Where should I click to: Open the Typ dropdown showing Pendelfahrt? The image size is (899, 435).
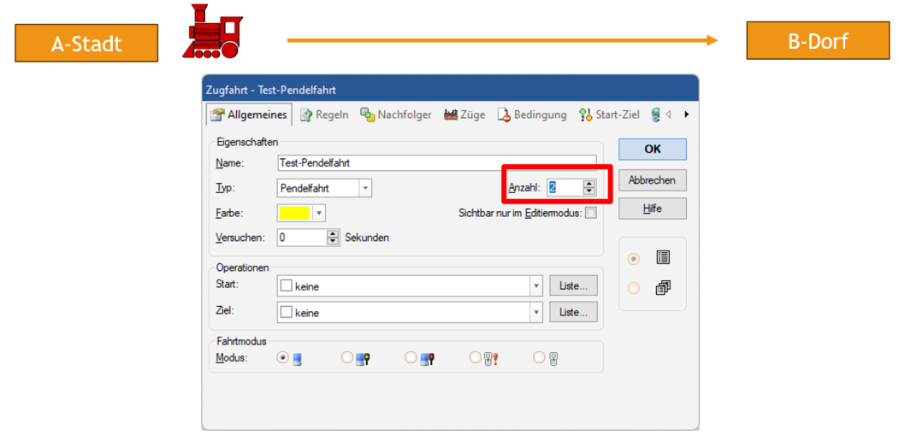365,188
